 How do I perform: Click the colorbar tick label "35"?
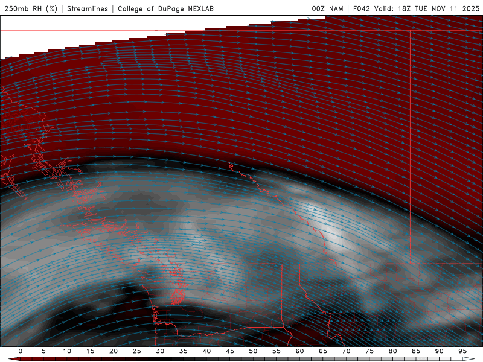click(184, 351)
